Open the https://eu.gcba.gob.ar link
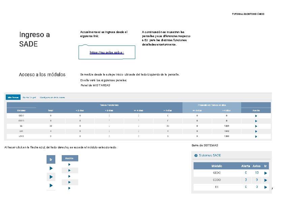Viewport: 284px width, 201px height. [x=107, y=53]
